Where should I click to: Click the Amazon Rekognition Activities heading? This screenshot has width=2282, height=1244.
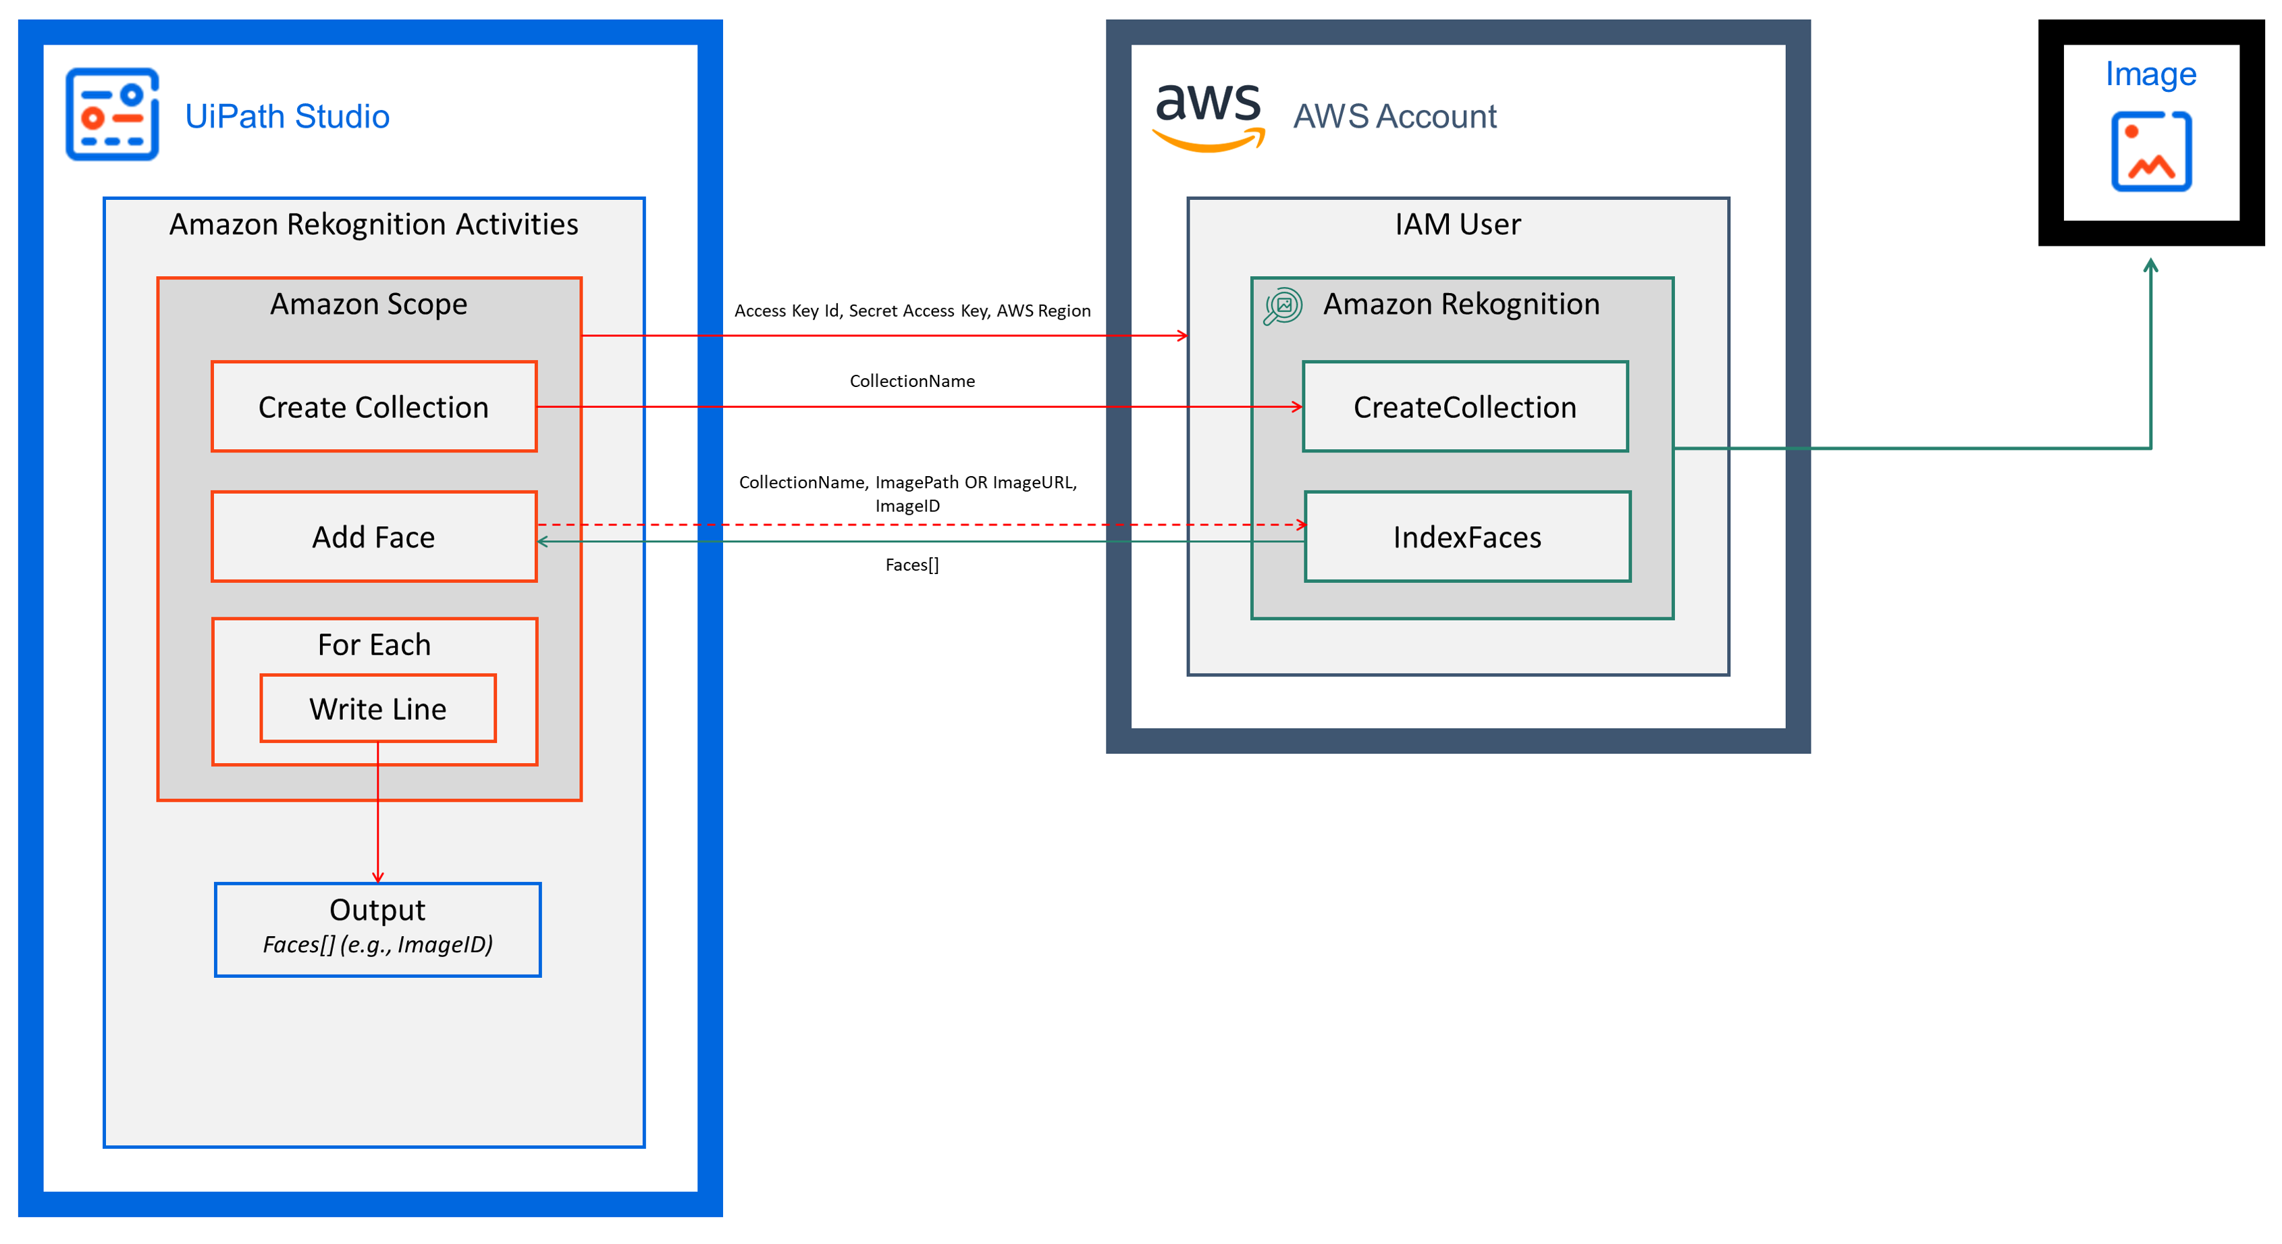tap(374, 224)
